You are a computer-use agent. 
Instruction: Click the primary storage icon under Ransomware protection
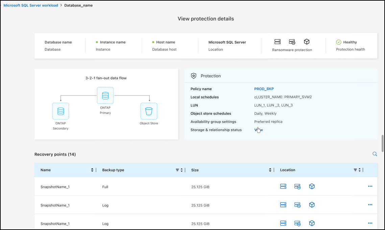(x=278, y=42)
